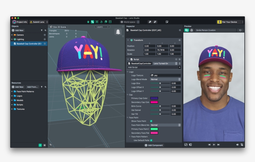Expand the Face Paint Patterns folder

click(x=12, y=91)
